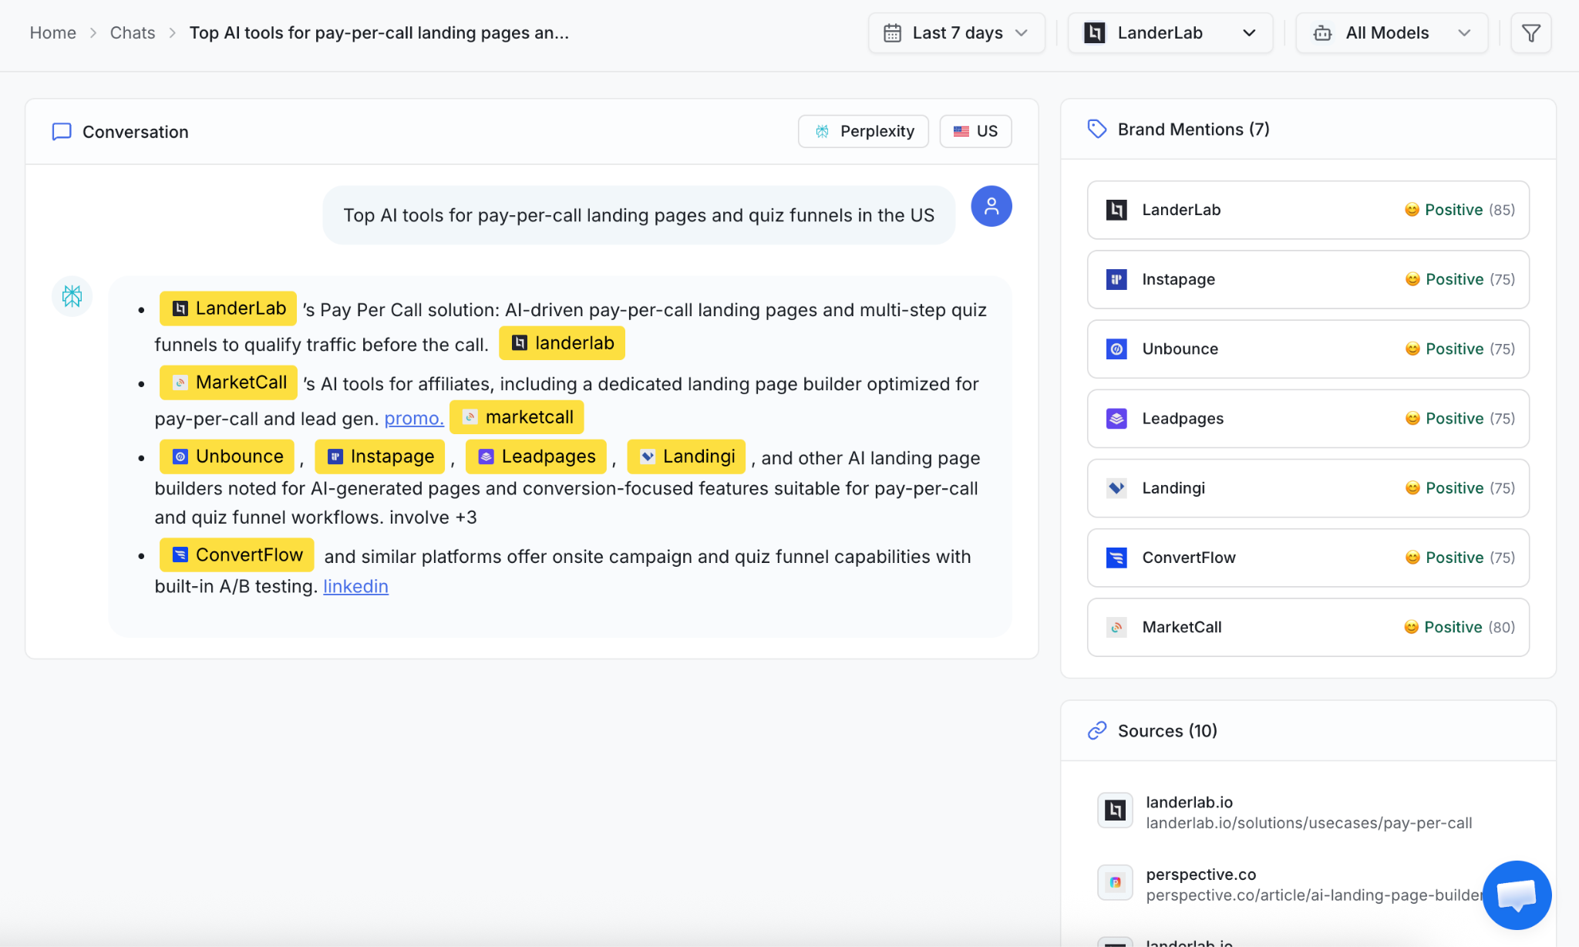Open the promo. citation link
This screenshot has height=947, width=1579.
[414, 418]
